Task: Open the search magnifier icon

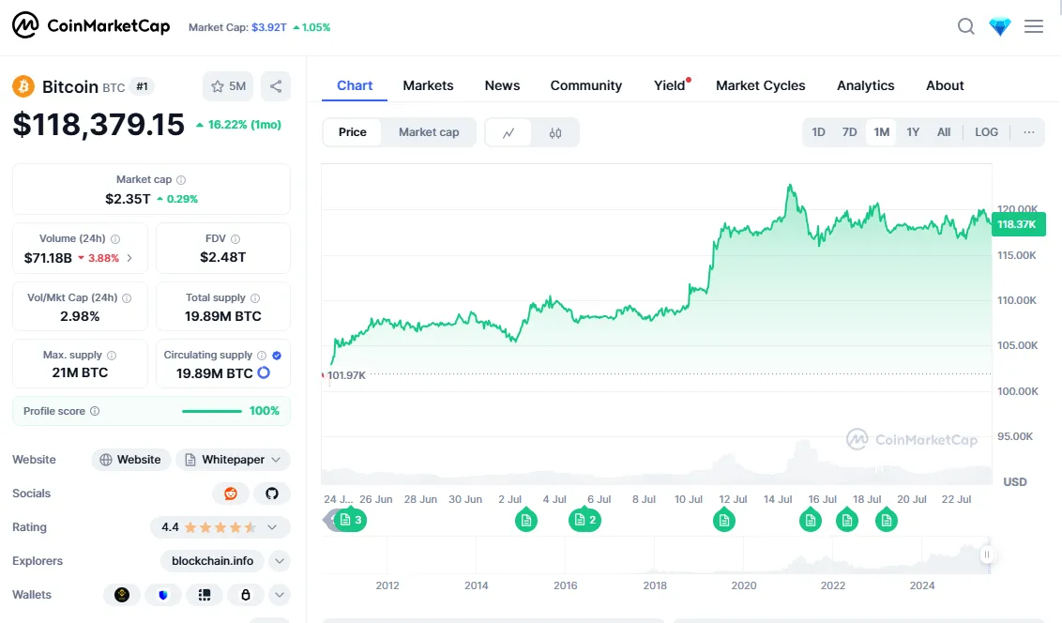Action: pyautogui.click(x=965, y=26)
